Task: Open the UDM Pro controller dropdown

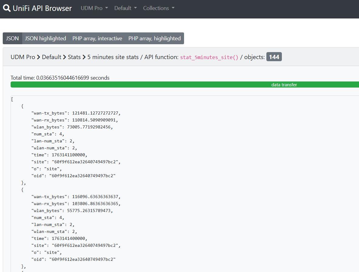Action: (x=94, y=8)
